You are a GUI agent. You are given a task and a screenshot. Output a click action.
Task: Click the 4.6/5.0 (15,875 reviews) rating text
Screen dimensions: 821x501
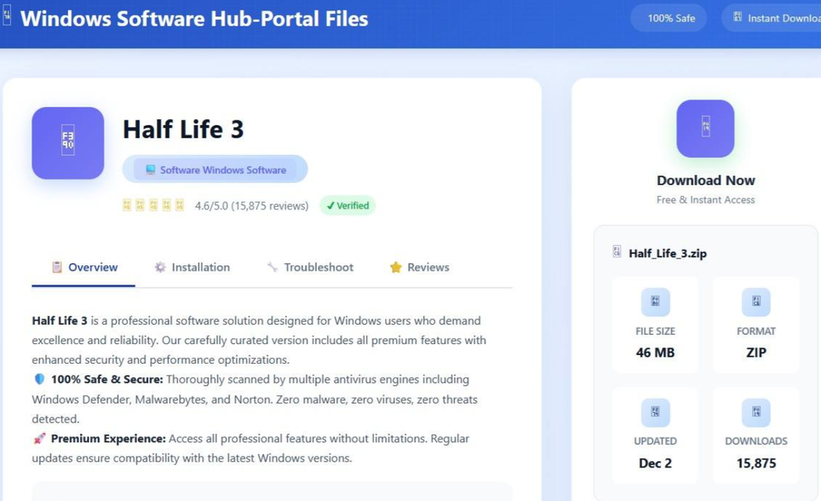pos(252,206)
